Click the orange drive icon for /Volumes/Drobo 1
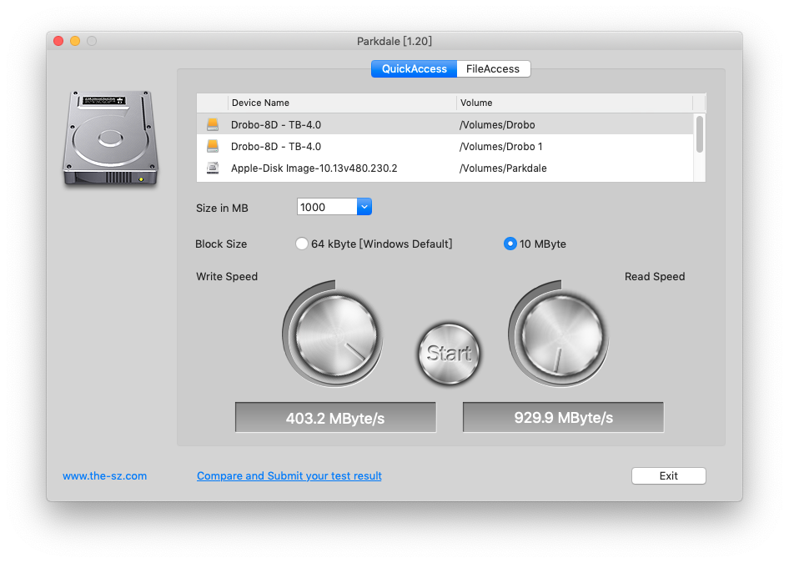Viewport: 789px width, 563px height. 213,146
